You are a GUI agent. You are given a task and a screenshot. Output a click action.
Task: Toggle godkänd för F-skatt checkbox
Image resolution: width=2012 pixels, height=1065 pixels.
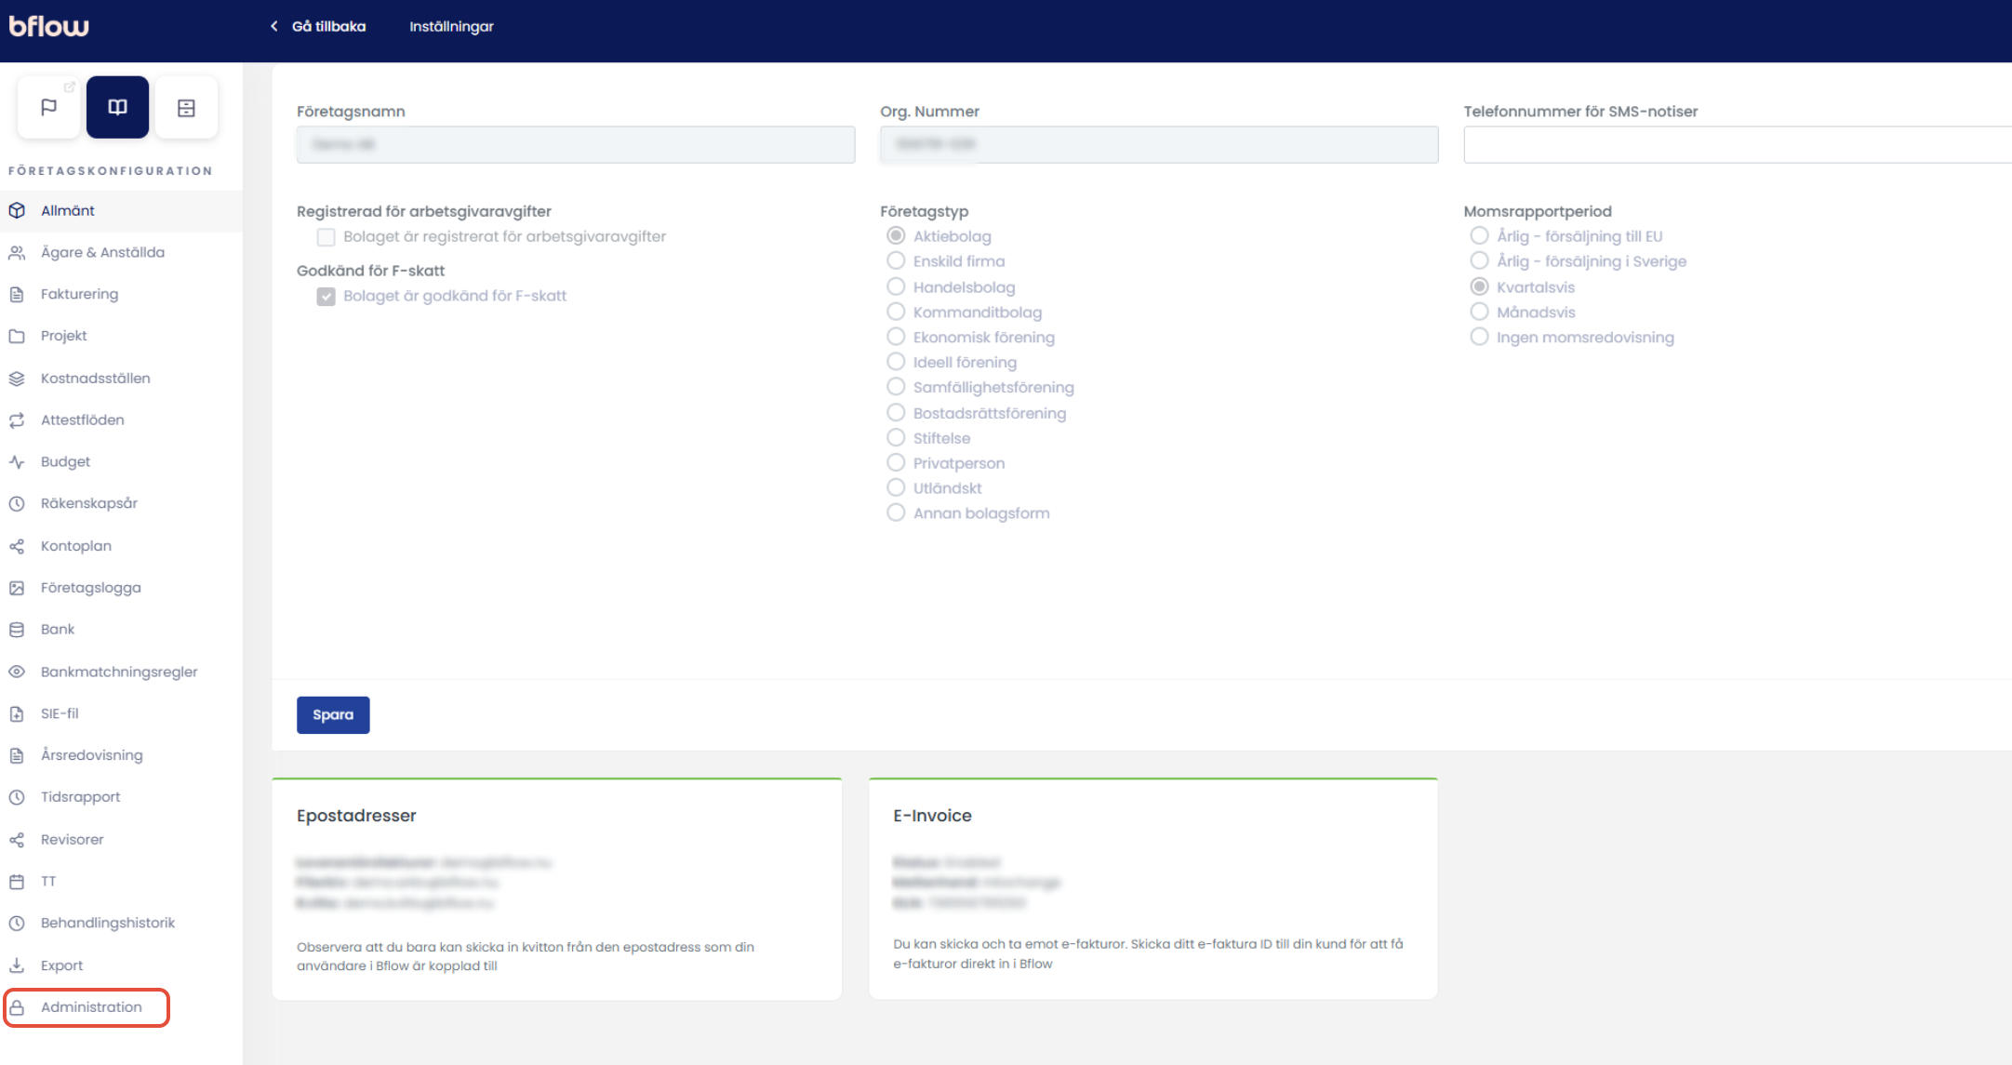click(326, 297)
